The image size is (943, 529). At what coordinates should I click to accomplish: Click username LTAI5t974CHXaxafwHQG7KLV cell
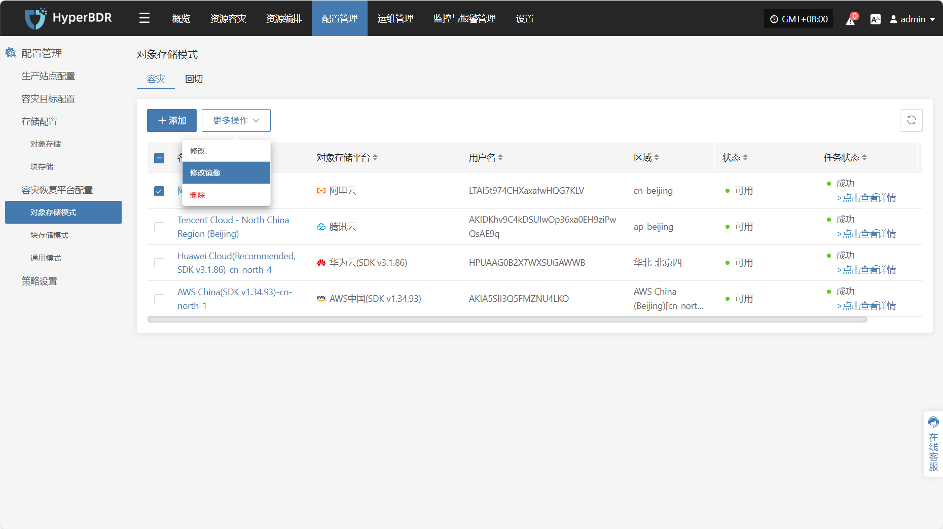pos(526,191)
